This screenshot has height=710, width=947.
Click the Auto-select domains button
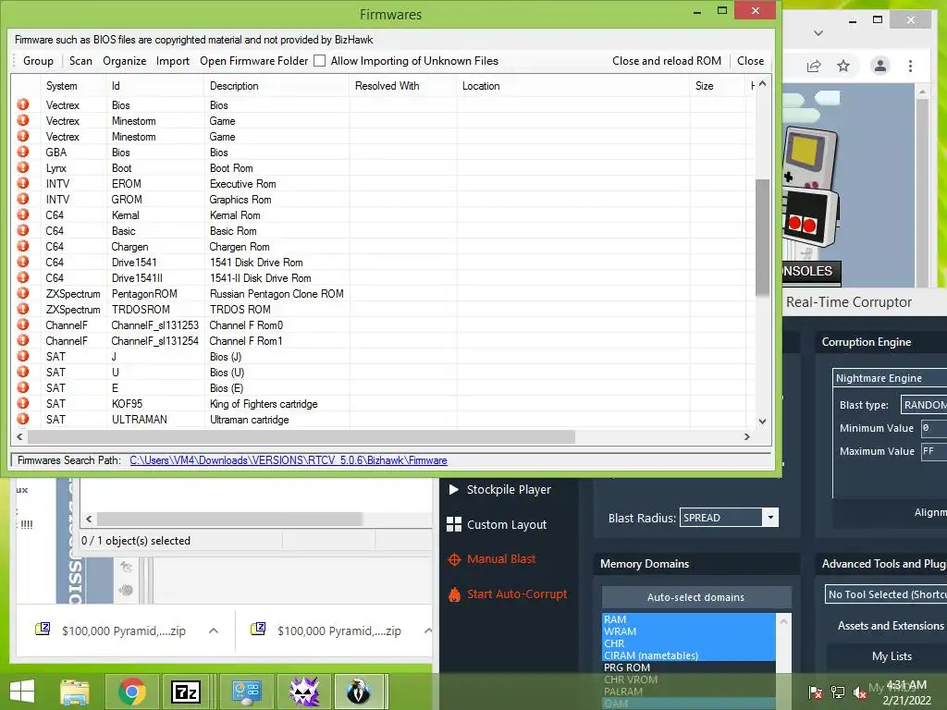click(695, 597)
